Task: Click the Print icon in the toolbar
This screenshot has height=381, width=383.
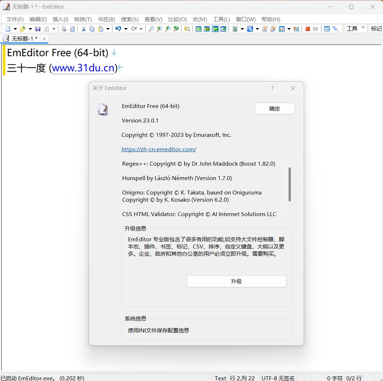Action: pos(64,29)
